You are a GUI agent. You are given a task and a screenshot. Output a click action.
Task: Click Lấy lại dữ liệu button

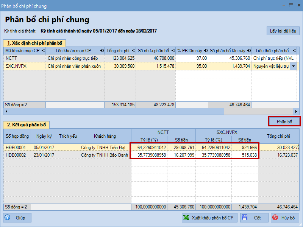click(x=283, y=31)
